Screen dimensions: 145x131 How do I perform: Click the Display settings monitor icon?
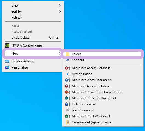pyautogui.click(x=7, y=62)
